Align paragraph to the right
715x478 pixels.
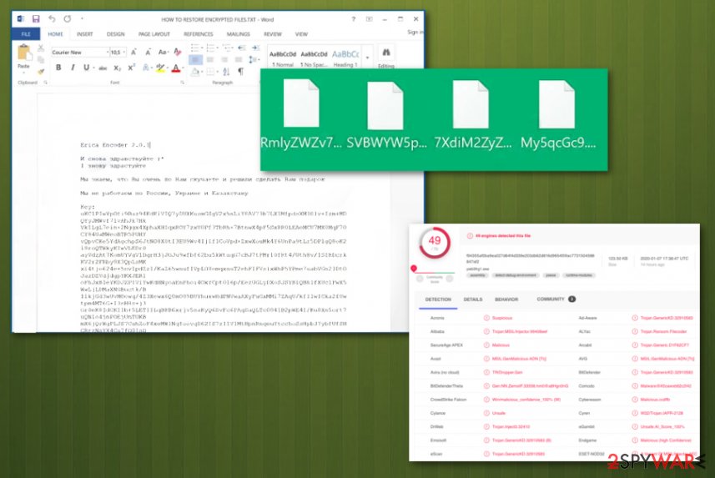[224, 60]
